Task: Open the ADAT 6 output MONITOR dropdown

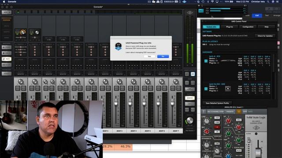Action: click(162, 74)
